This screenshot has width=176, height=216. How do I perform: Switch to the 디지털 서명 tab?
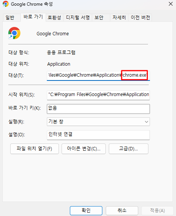[77, 17]
